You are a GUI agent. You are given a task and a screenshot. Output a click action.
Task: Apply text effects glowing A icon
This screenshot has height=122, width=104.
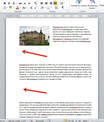[x=5, y=8]
